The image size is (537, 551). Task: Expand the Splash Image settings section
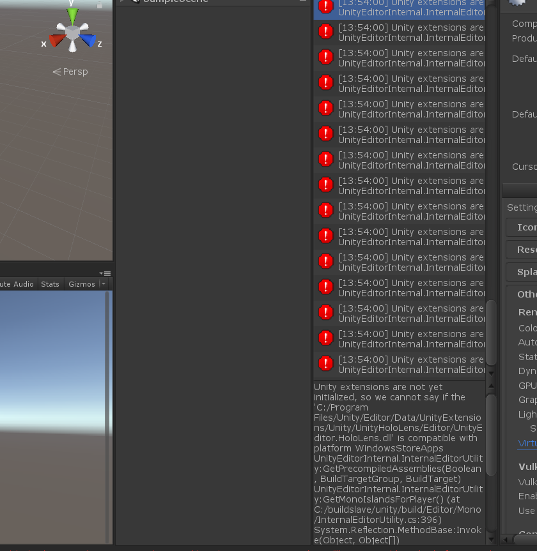pyautogui.click(x=522, y=272)
